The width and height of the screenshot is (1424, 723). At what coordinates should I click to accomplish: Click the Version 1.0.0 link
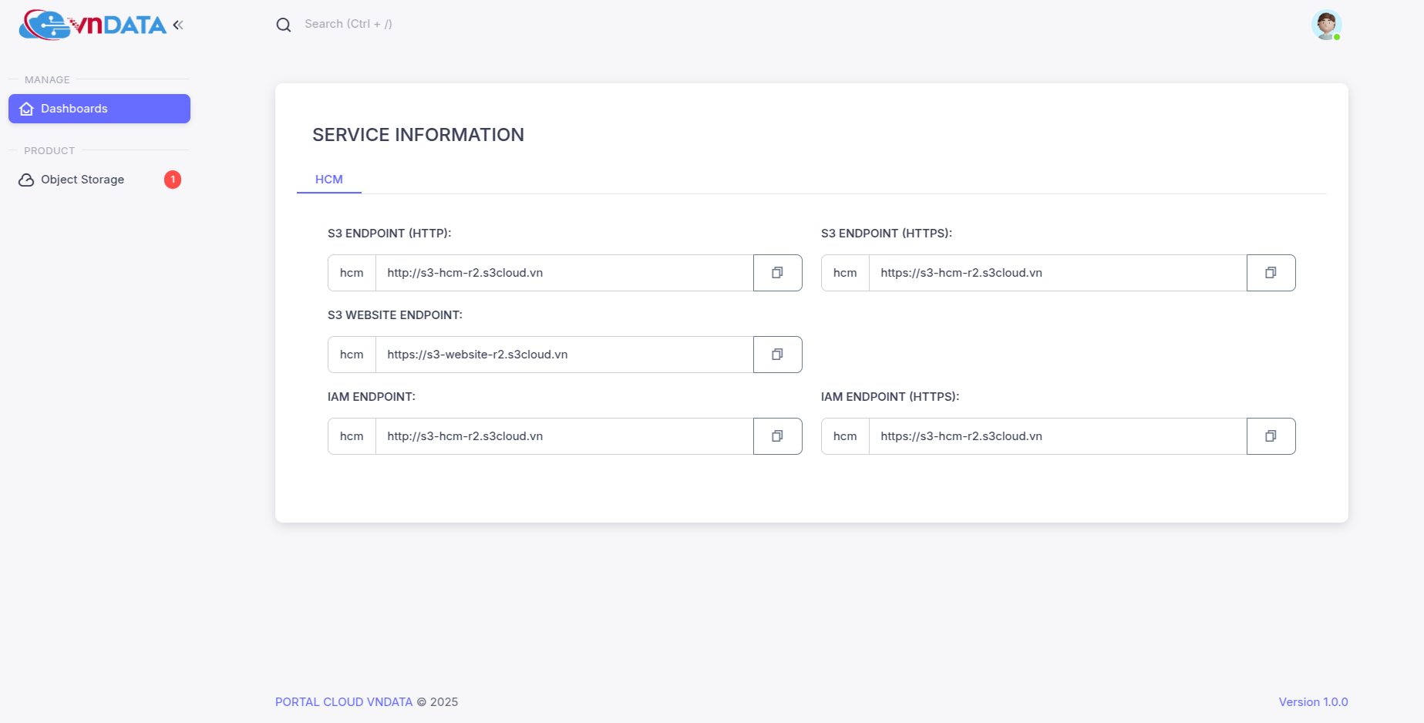(x=1313, y=702)
